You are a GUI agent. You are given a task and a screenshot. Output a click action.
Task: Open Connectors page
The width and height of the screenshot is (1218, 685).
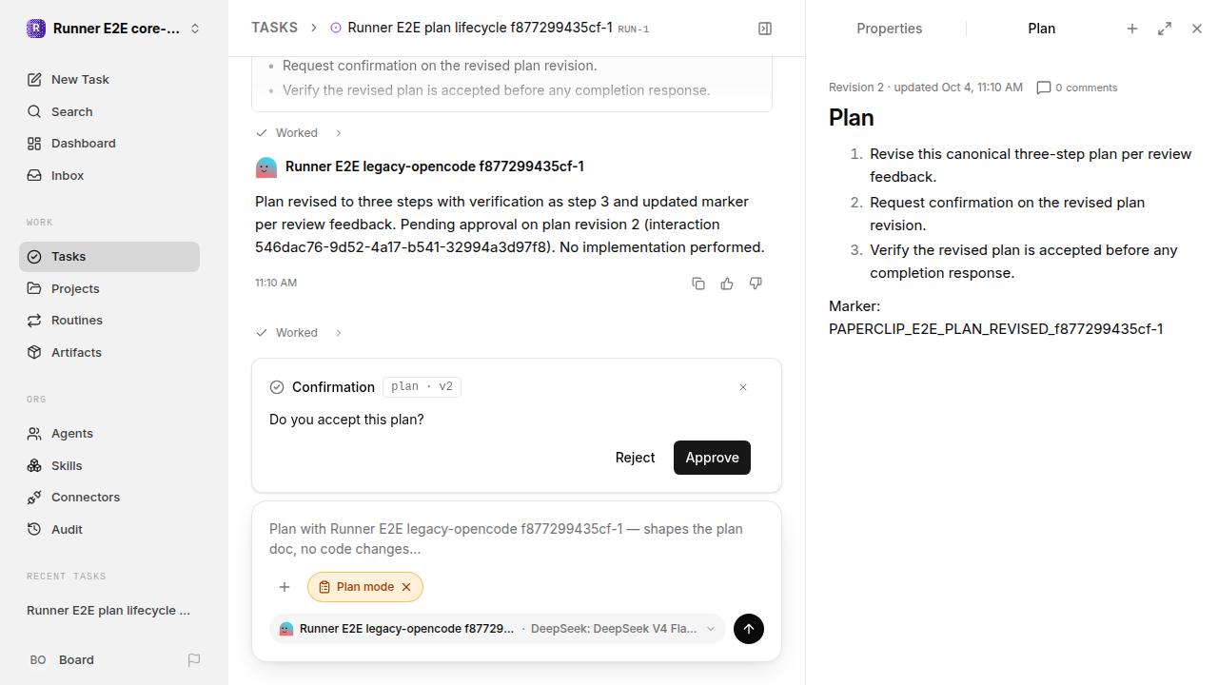[109, 498]
